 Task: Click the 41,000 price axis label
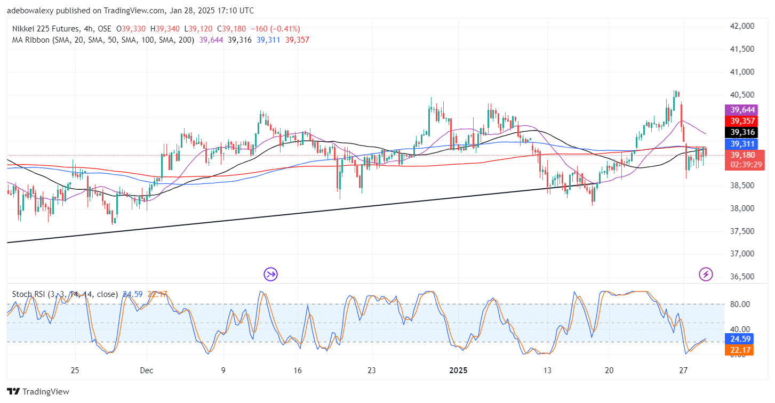[x=742, y=72]
